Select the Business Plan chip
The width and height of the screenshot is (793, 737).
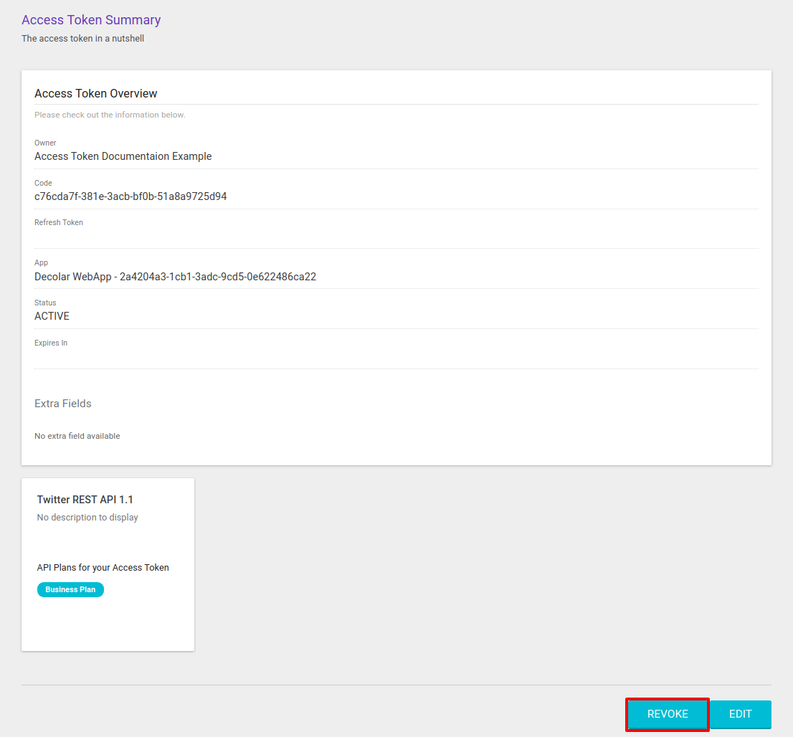[70, 589]
